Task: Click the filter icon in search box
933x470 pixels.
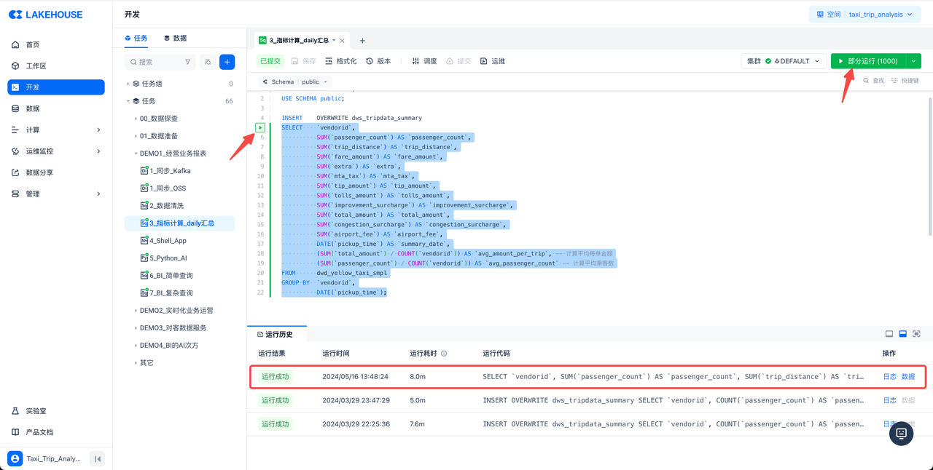Action: pos(187,62)
